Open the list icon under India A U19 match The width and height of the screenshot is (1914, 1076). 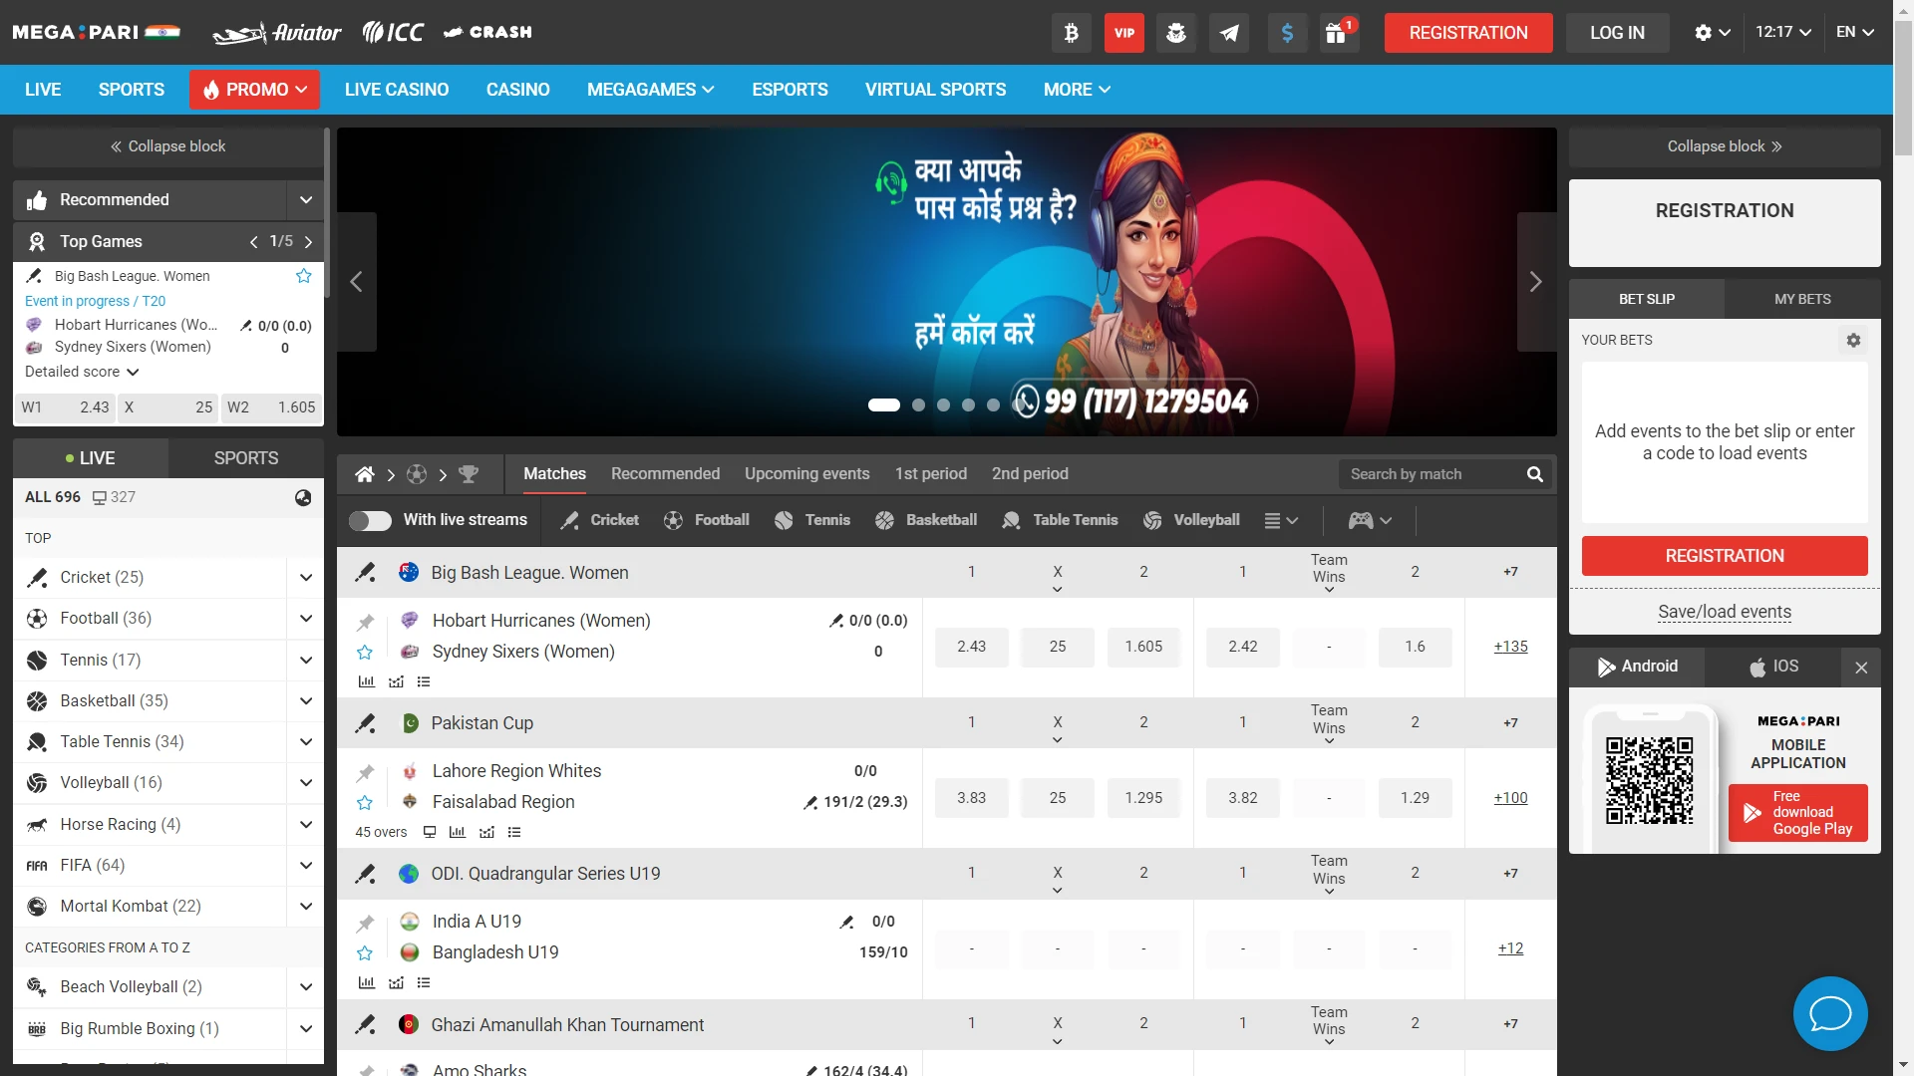(x=424, y=982)
